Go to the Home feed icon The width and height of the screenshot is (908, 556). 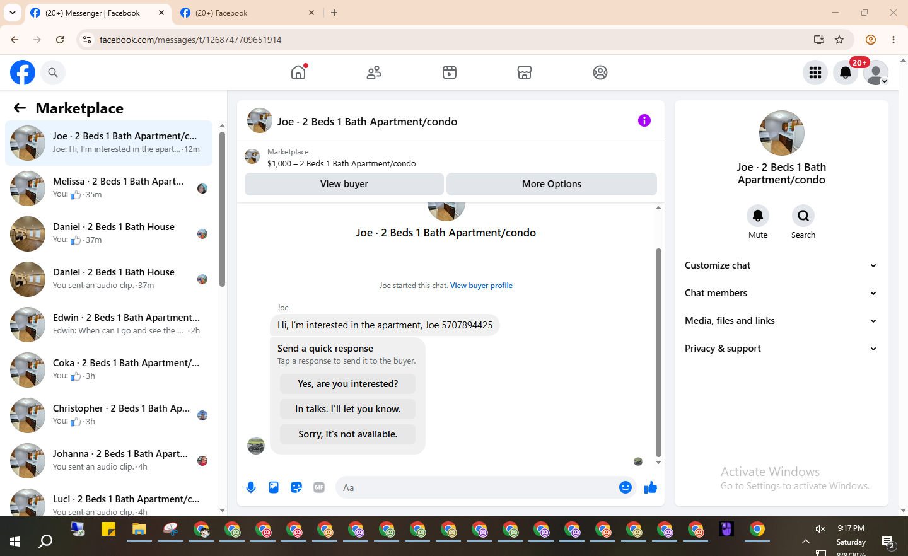coord(298,72)
